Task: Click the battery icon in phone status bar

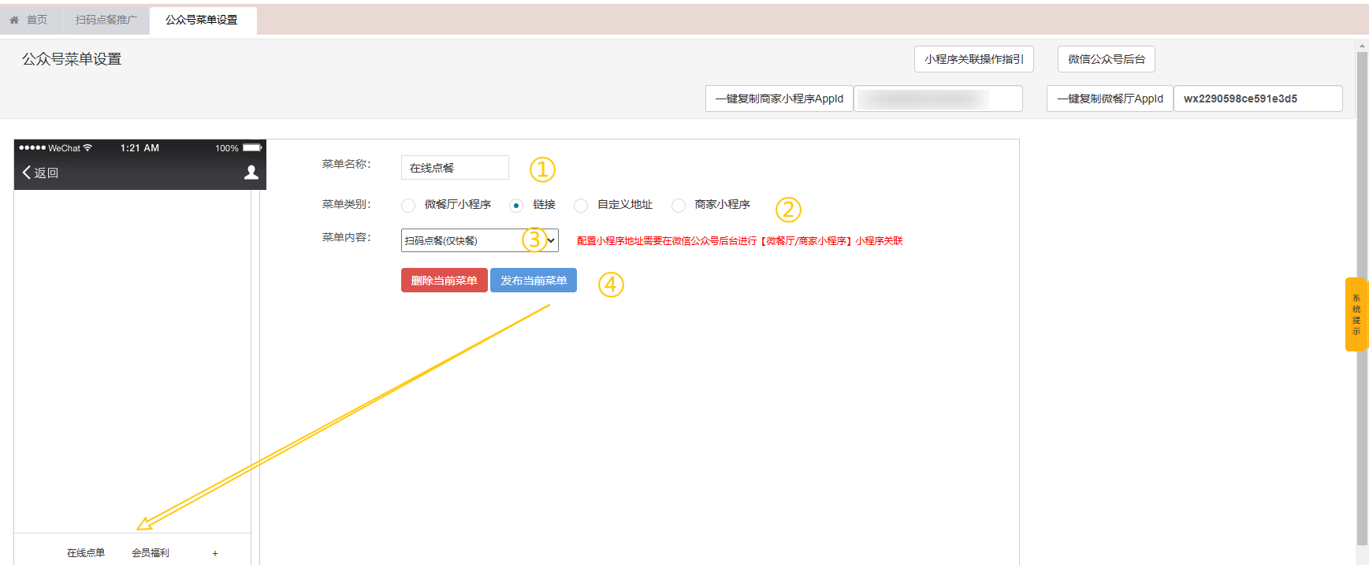Action: (x=252, y=147)
